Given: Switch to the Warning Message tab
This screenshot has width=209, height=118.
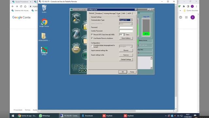Looking at the screenshot, I should 109,13.
